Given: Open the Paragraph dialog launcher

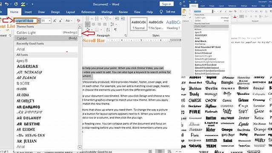Looking at the screenshot, I should (126, 36).
